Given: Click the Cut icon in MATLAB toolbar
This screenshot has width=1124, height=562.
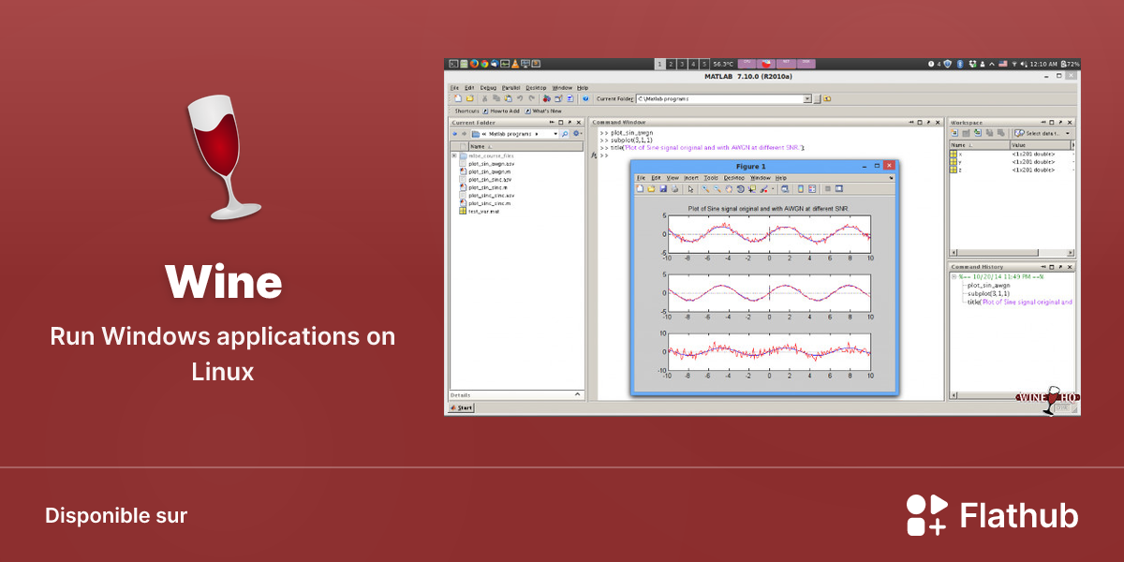Looking at the screenshot, I should (x=485, y=98).
